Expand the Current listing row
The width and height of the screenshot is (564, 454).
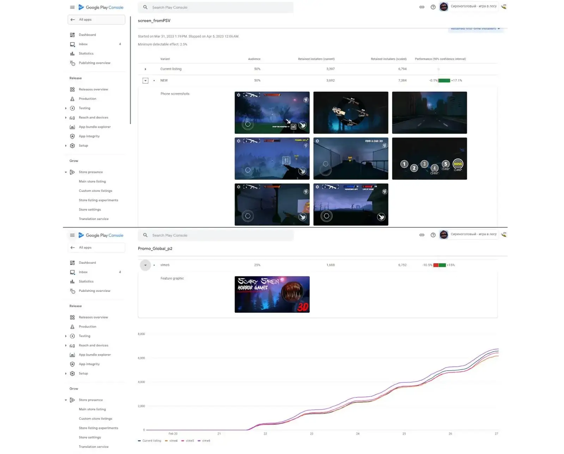pos(145,69)
